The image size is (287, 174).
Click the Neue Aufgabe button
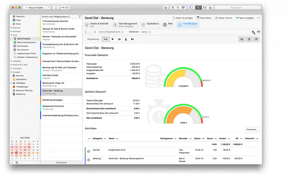[x=245, y=18]
